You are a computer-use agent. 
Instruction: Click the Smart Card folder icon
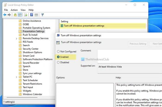(20, 56)
